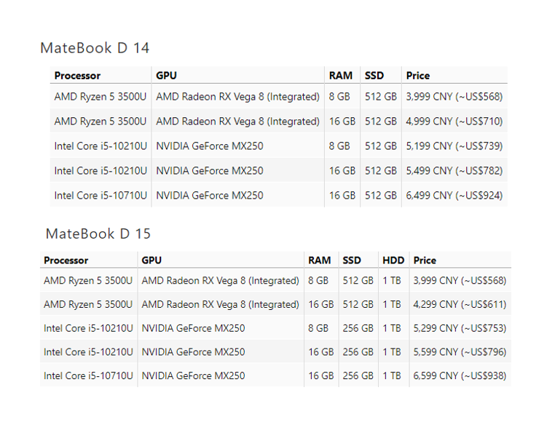Click SSD header in MateBook D 14 table

[x=374, y=76]
